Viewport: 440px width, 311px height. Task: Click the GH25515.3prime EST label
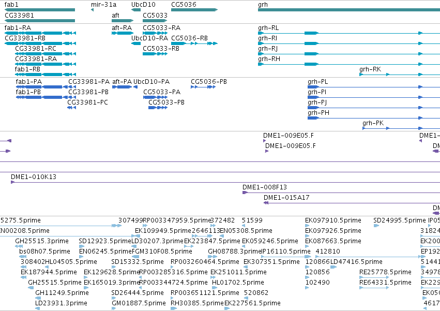pos(42,241)
